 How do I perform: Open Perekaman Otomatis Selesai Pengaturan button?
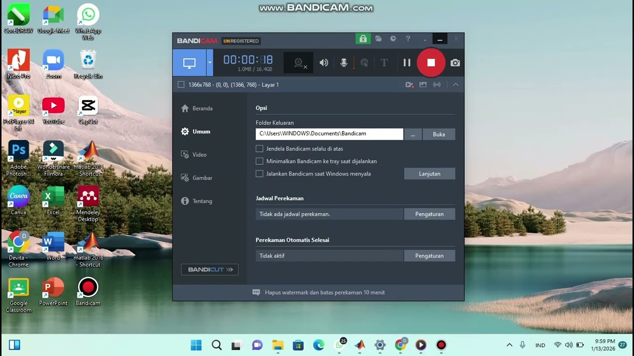[429, 256]
